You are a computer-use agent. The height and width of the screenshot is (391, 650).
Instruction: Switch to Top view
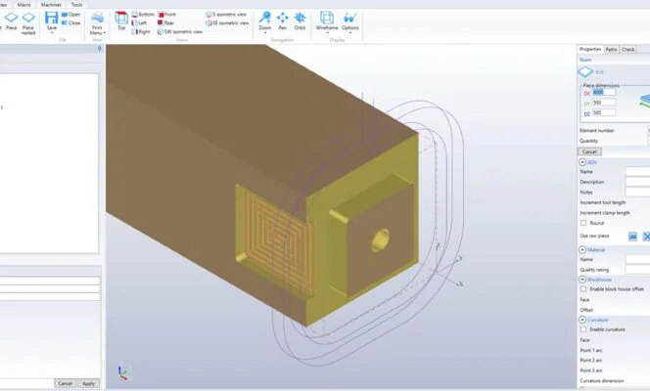point(121,21)
